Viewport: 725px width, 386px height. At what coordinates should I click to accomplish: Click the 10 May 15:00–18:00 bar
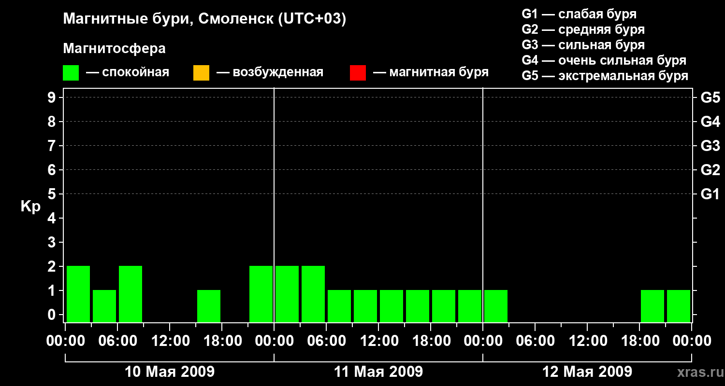(209, 306)
